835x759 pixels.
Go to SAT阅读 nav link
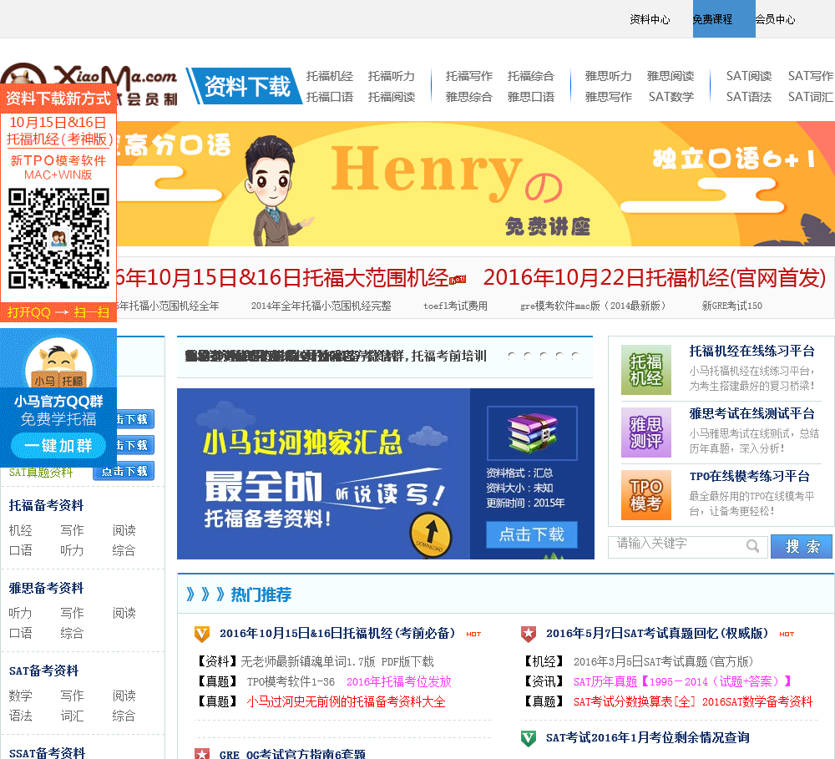pyautogui.click(x=749, y=76)
